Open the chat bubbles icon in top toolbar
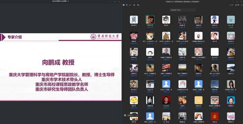Image resolution: width=243 pixels, height=124 pixels. [x=138, y=5]
